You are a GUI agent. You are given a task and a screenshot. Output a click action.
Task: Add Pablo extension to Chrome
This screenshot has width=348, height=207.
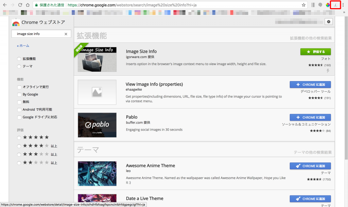coord(310,117)
